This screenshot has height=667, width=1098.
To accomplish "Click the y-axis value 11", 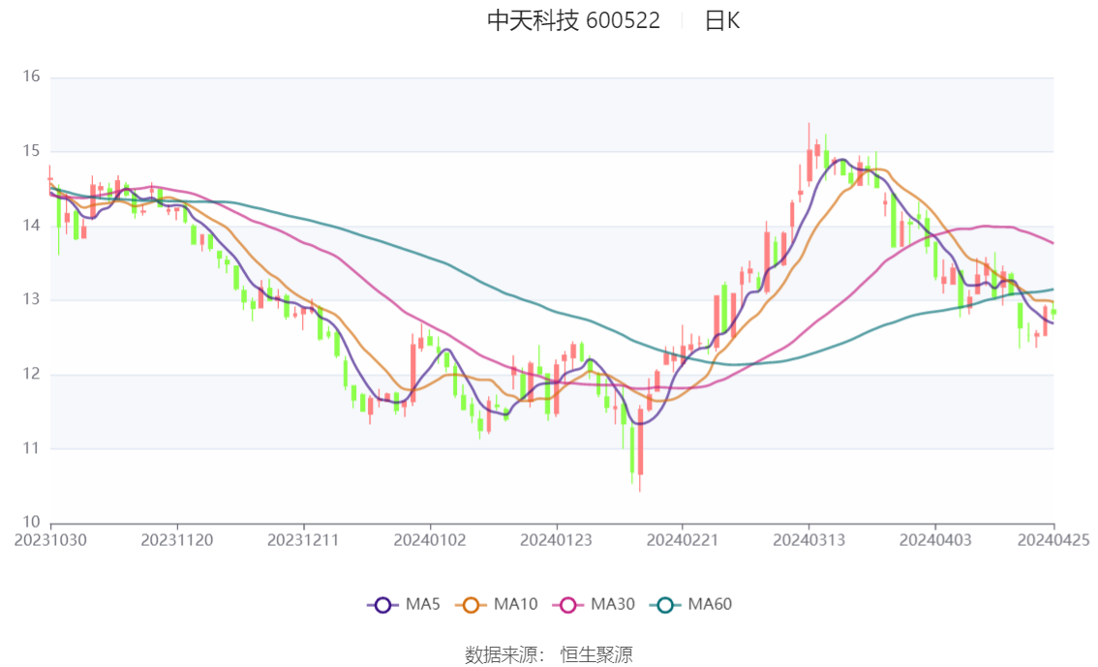I will click(32, 448).
